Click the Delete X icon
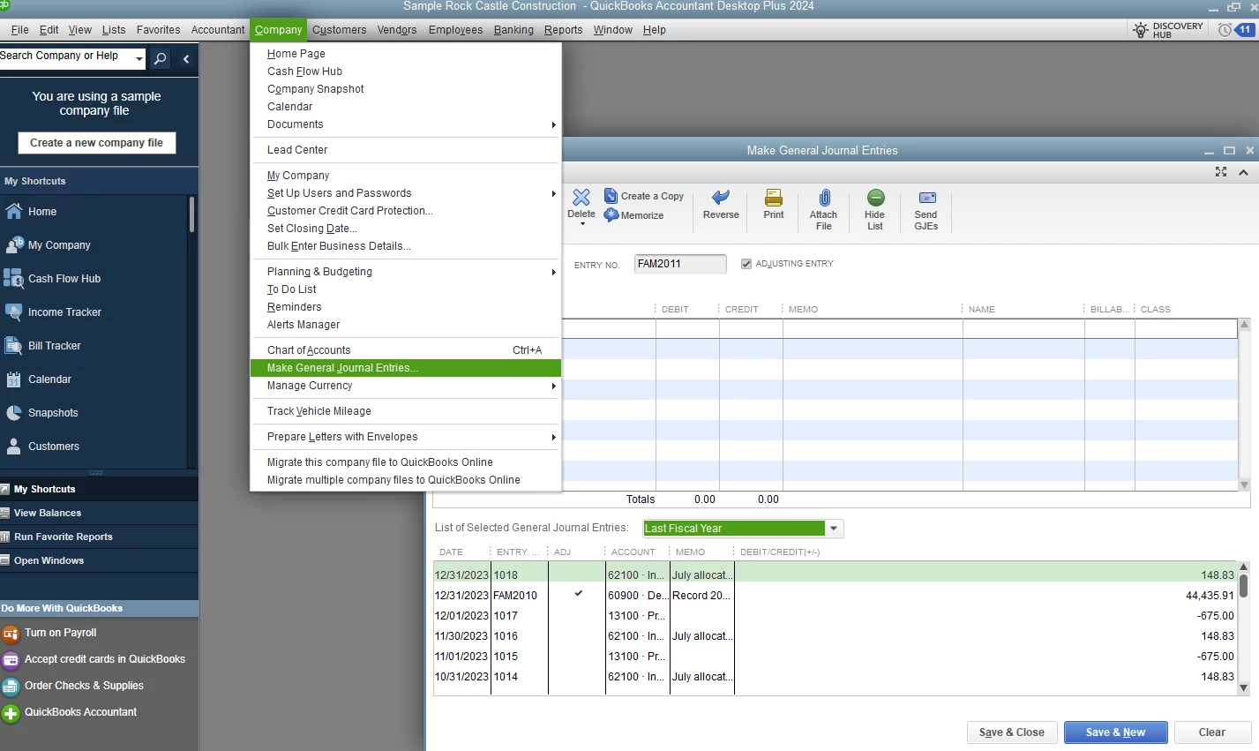Screen dimensions: 1259x751 581,197
